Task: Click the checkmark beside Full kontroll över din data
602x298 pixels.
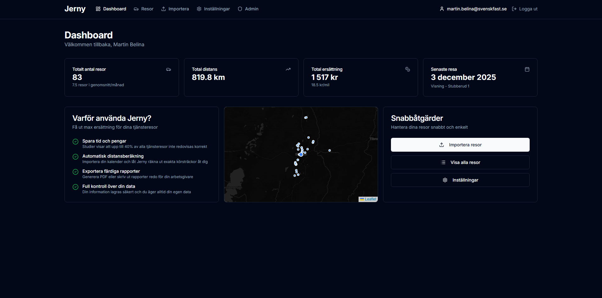Action: [x=75, y=187]
